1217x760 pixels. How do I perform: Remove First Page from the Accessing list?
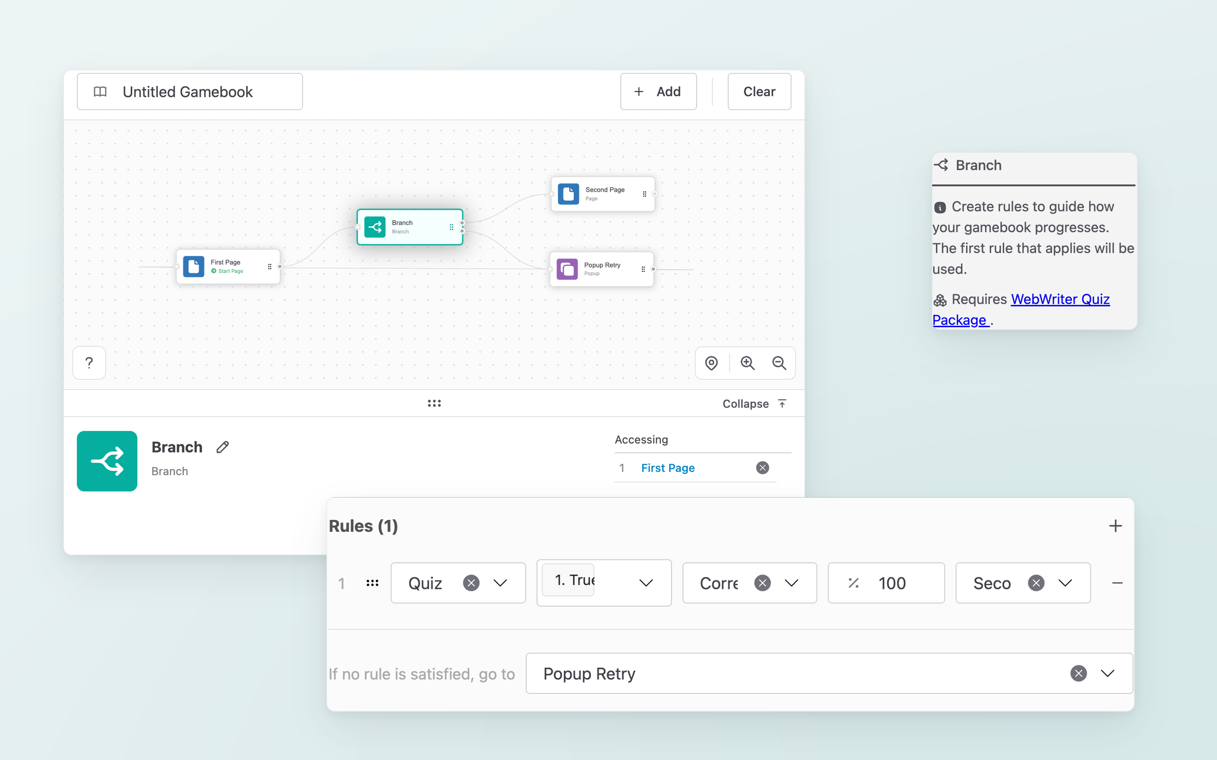click(x=763, y=468)
